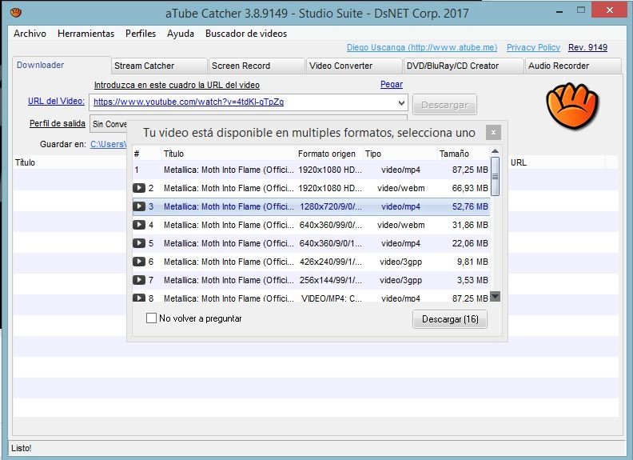This screenshot has height=460, width=633.
Task: Open the Archivo menu
Action: [x=30, y=34]
